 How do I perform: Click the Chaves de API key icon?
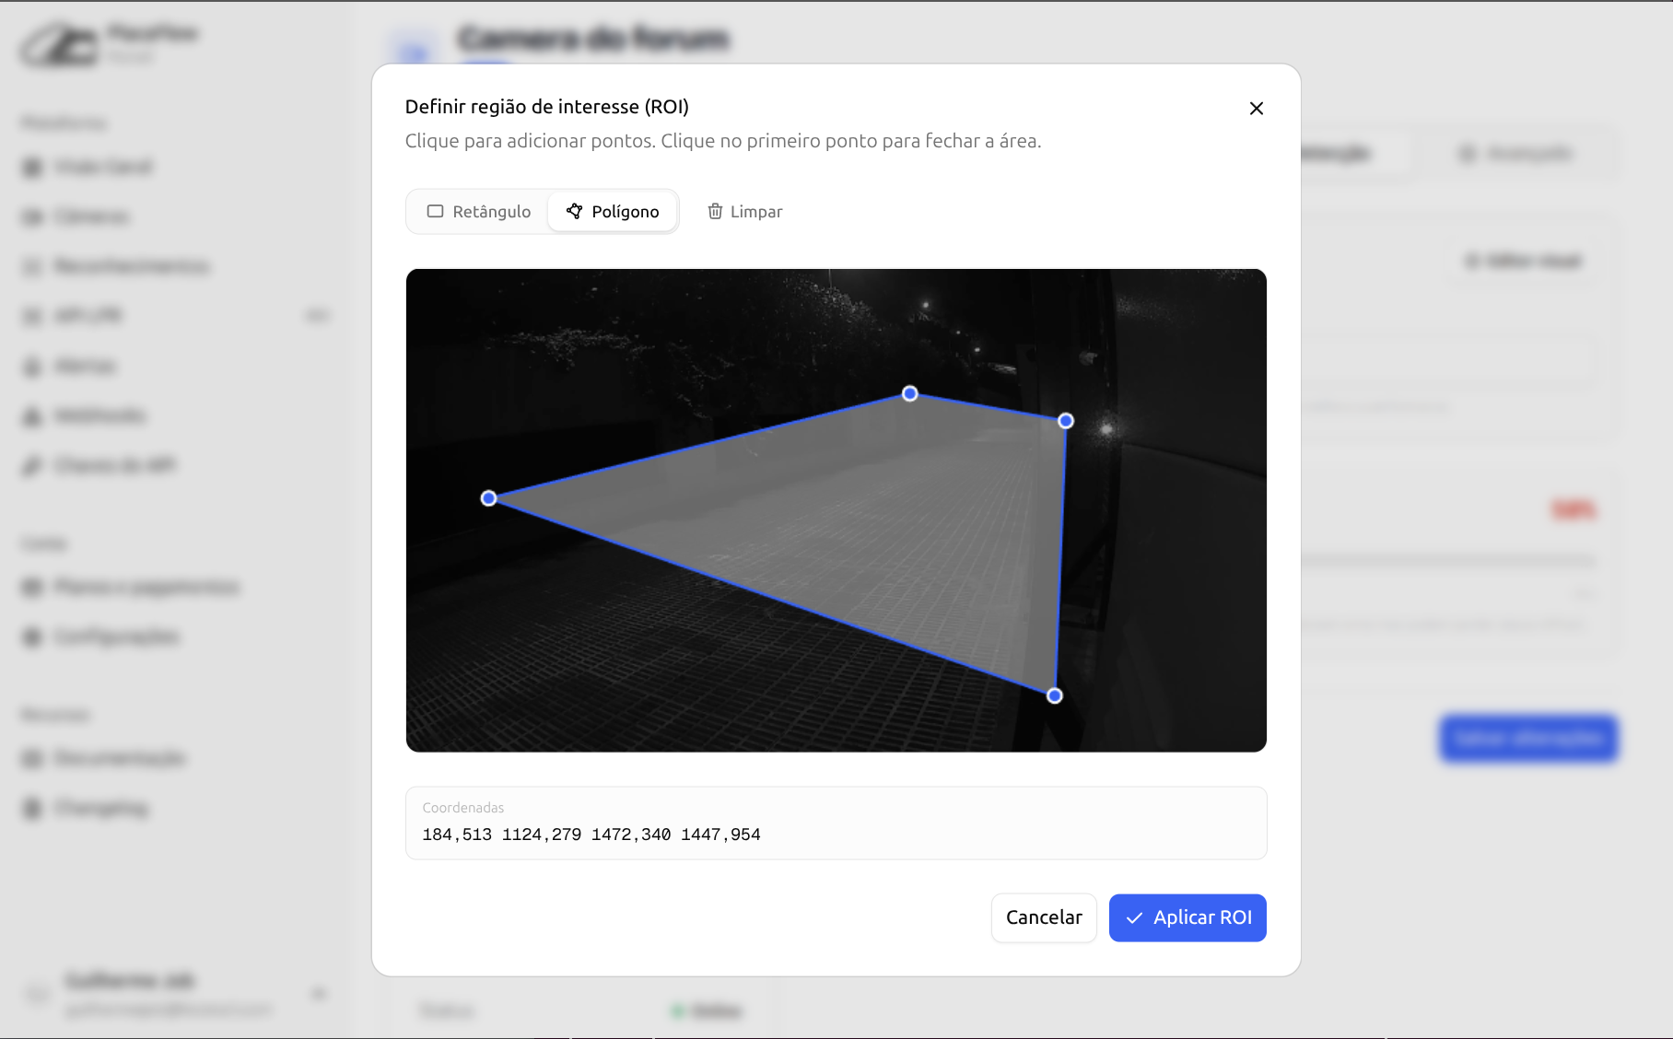32,466
